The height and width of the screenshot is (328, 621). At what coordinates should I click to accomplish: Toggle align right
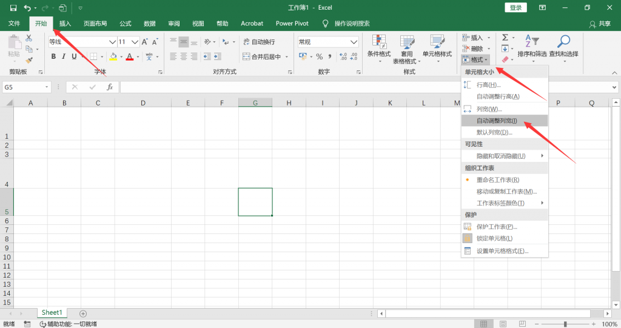[x=194, y=56]
